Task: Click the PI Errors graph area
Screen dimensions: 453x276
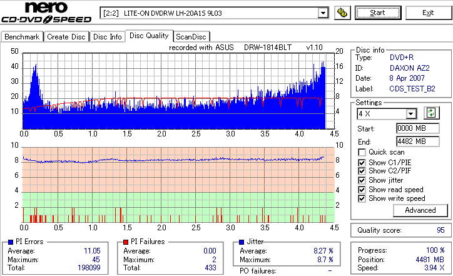Action: (x=178, y=91)
